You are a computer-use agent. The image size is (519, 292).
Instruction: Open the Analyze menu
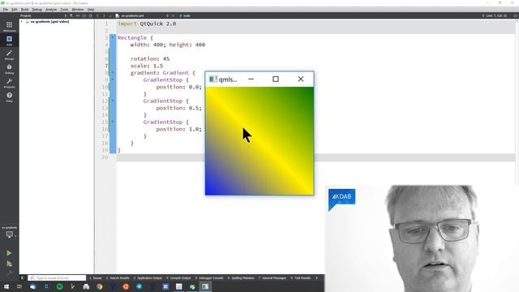pos(51,10)
